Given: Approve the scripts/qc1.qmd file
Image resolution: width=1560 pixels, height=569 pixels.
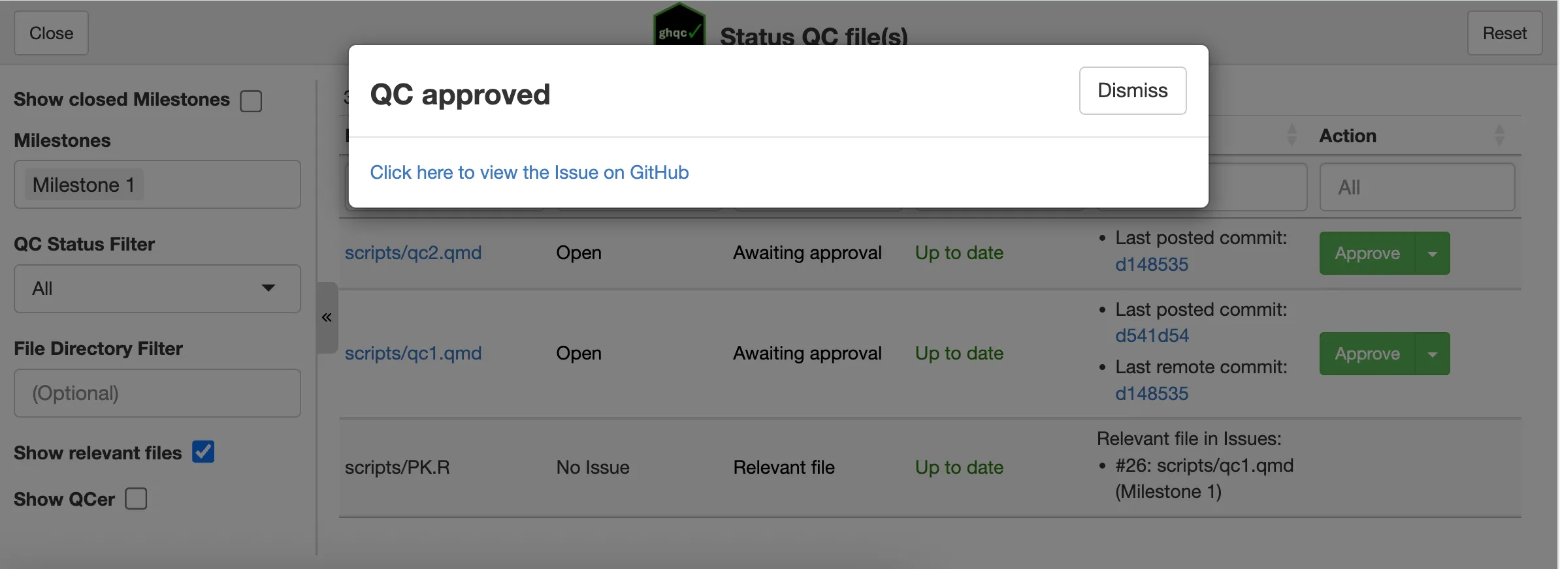Looking at the screenshot, I should [1367, 354].
